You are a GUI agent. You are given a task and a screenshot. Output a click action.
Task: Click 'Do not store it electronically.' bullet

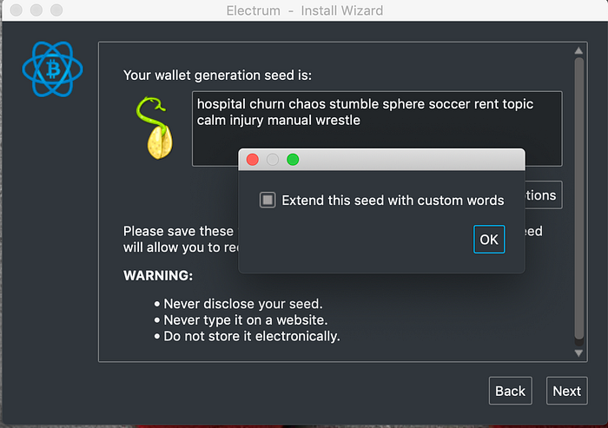pos(252,336)
